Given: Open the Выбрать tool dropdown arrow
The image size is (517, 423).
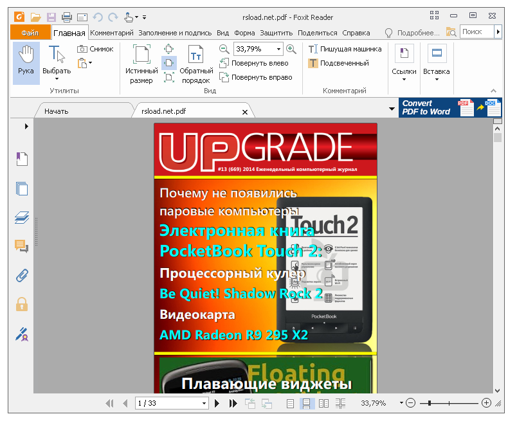Looking at the screenshot, I should click(57, 79).
